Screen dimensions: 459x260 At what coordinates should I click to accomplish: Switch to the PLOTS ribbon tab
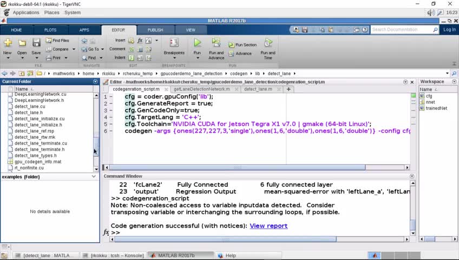click(x=50, y=30)
